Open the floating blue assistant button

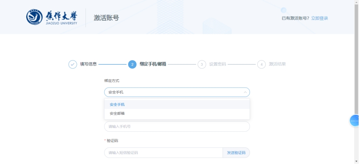point(355,121)
